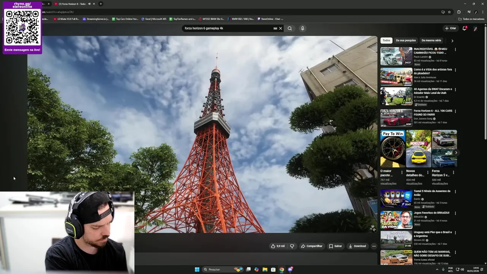Viewport: 487px width, 274px height.
Task: Open options for '40 Agentes da SWAT' video
Action: point(455,90)
